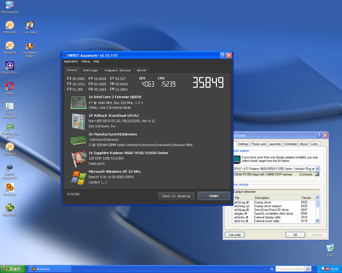The height and width of the screenshot is (273, 342).
Task: Open RivaTuner Settings tab
Action: coord(243,144)
